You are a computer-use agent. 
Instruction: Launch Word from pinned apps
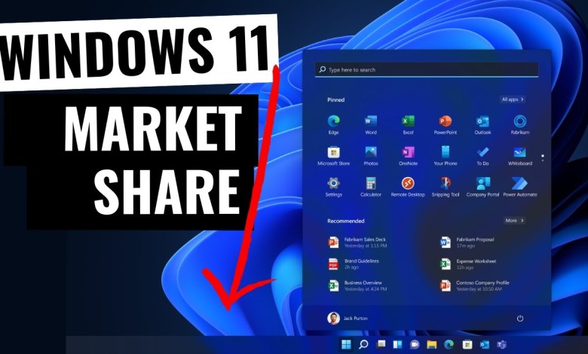click(x=370, y=125)
